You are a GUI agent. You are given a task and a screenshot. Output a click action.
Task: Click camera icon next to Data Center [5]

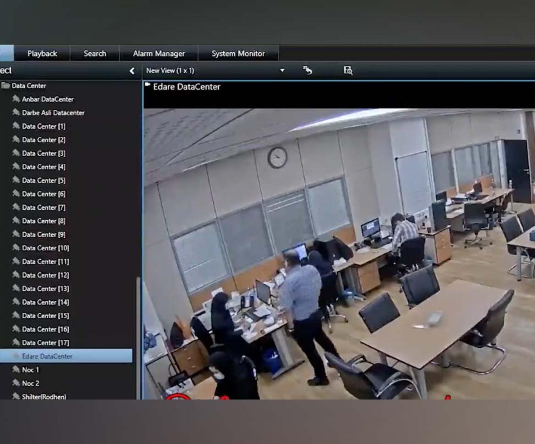[16, 180]
